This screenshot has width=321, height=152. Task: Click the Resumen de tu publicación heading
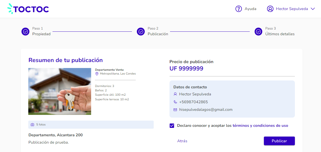[66, 60]
